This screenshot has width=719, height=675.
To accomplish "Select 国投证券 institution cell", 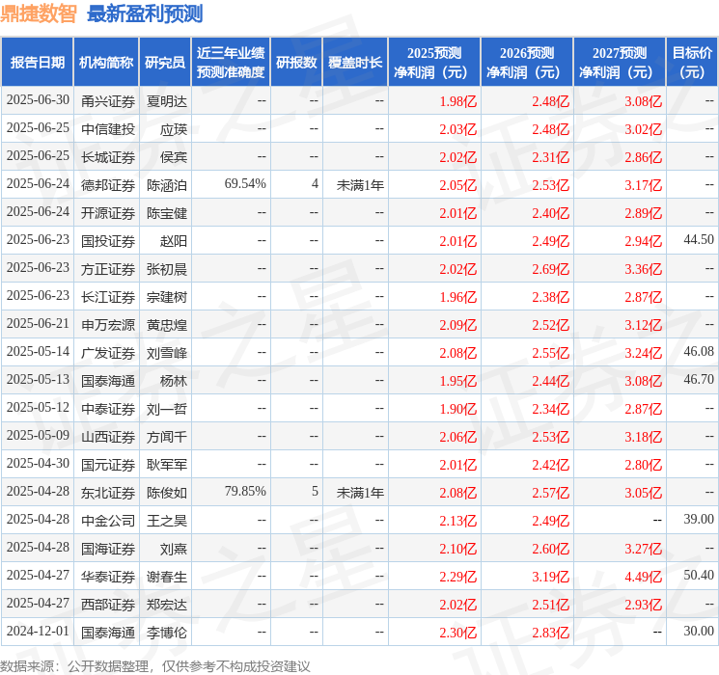I will click(x=108, y=241).
